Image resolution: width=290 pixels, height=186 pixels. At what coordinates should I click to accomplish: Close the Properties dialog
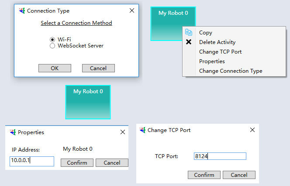123,132
